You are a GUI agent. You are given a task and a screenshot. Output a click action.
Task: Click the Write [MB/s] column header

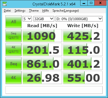[x=83, y=26]
